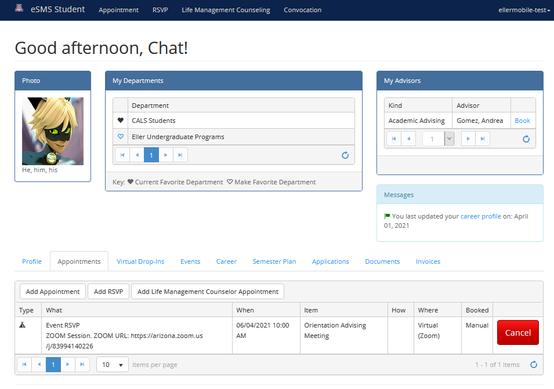Toggle favorite heart for CALS Students
The height and width of the screenshot is (389, 554).
pos(121,121)
